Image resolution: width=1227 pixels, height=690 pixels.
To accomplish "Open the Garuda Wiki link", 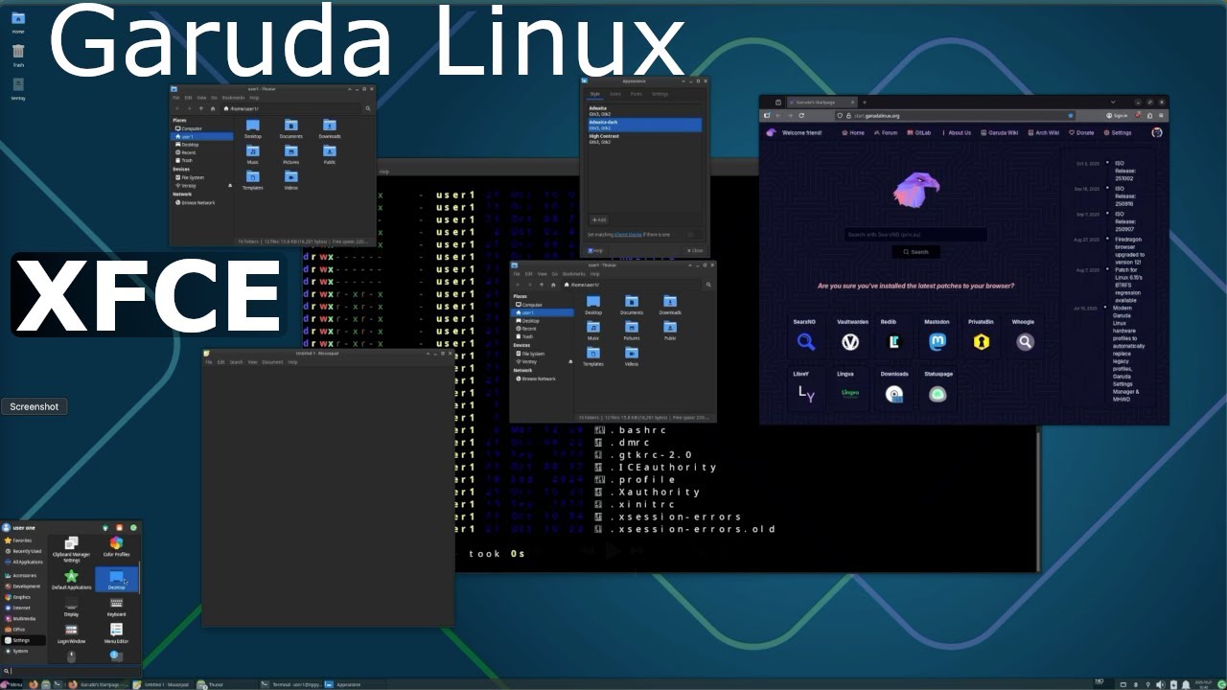I will click(x=999, y=133).
